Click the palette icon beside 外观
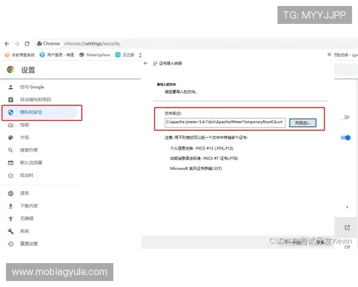The width and height of the screenshot is (358, 287). [x=11, y=138]
